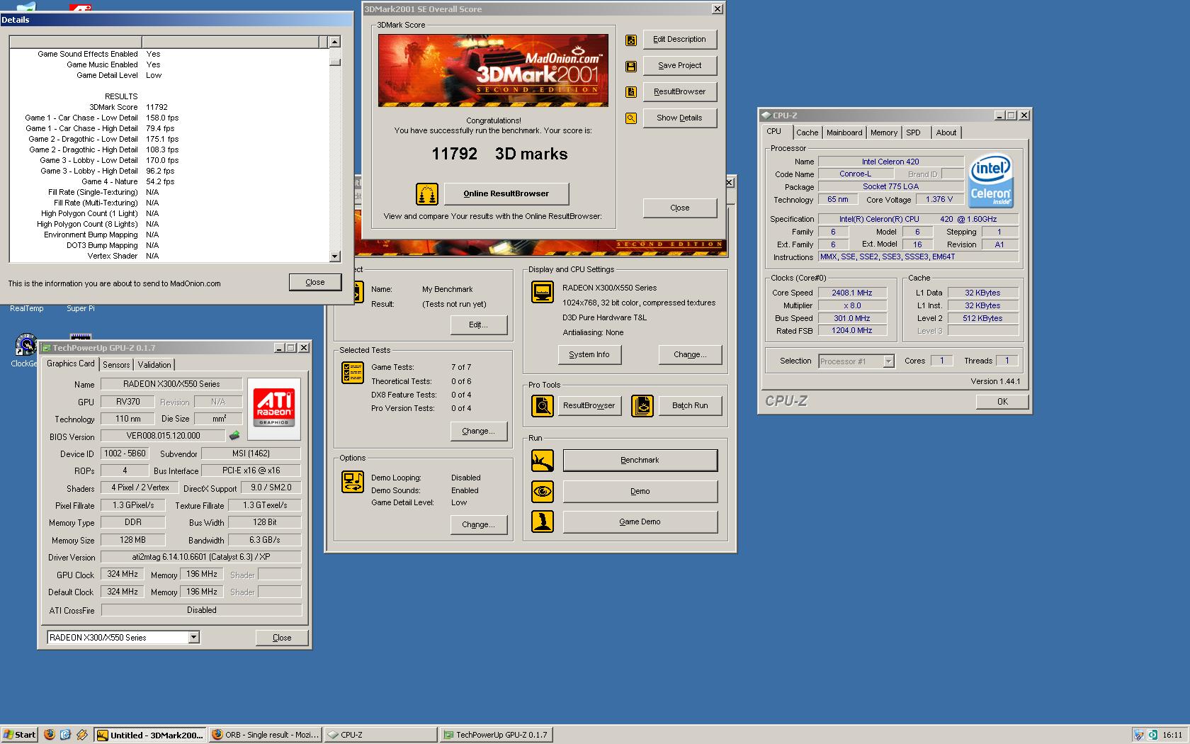Click the Batch Run icon
Image resolution: width=1190 pixels, height=744 pixels.
point(642,406)
